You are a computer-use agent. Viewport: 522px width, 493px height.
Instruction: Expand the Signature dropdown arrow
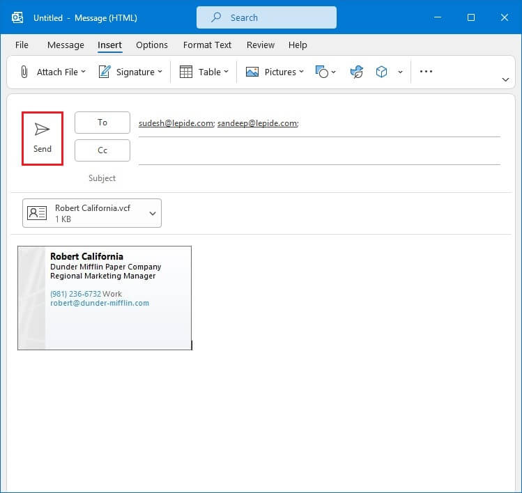pos(160,72)
